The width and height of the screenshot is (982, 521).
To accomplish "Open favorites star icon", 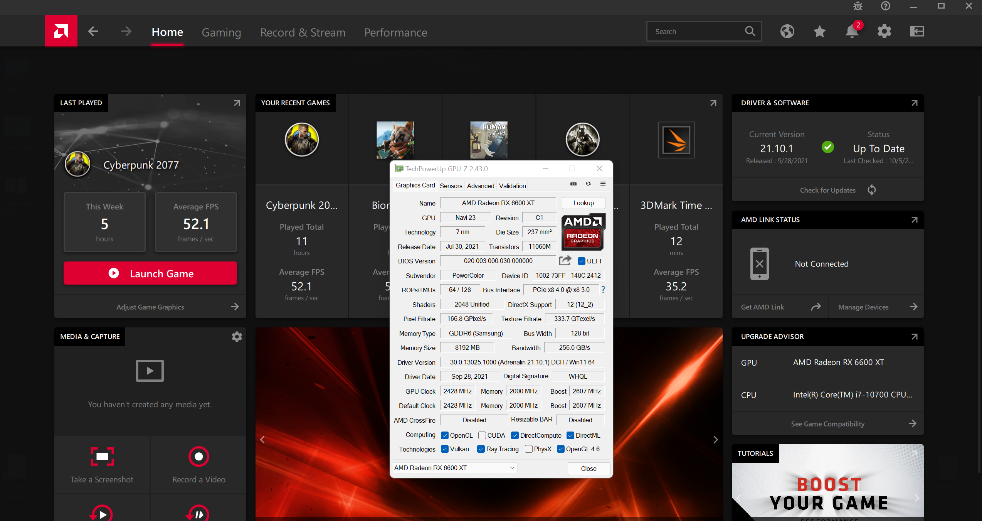I will point(819,32).
